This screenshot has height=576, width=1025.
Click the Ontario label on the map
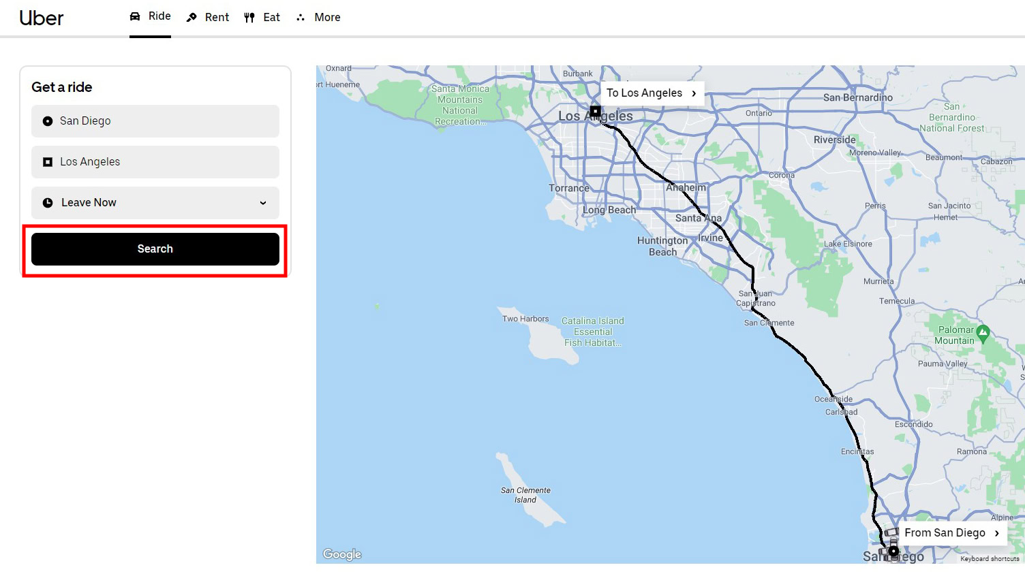759,113
